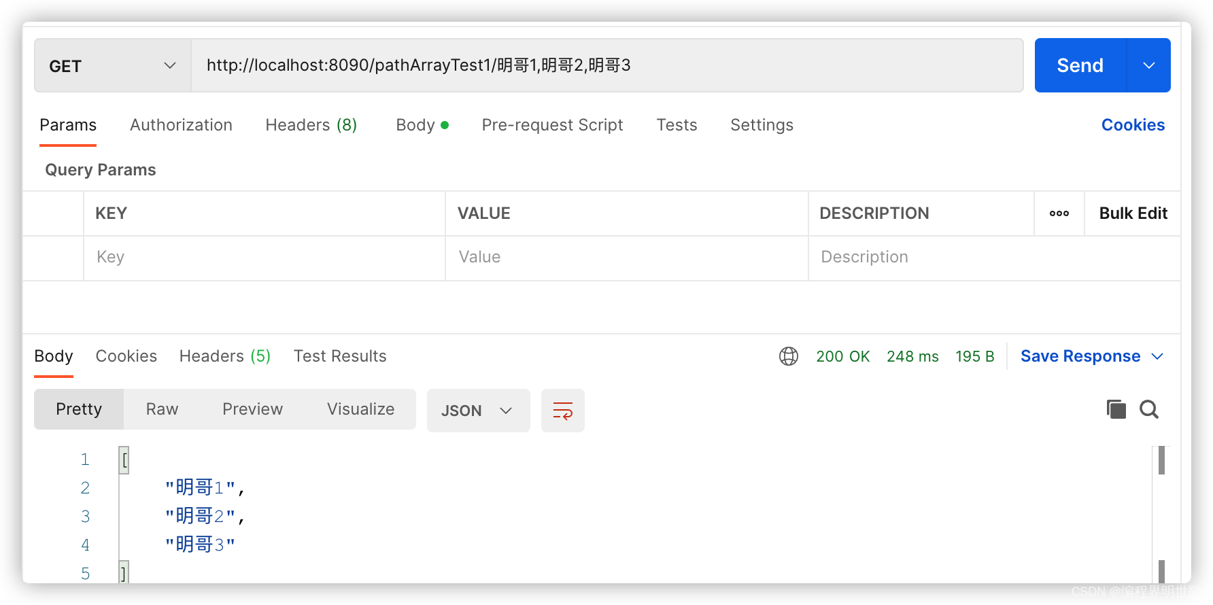The height and width of the screenshot is (605, 1213).
Task: Click the Bulk Edit button
Action: (1133, 213)
